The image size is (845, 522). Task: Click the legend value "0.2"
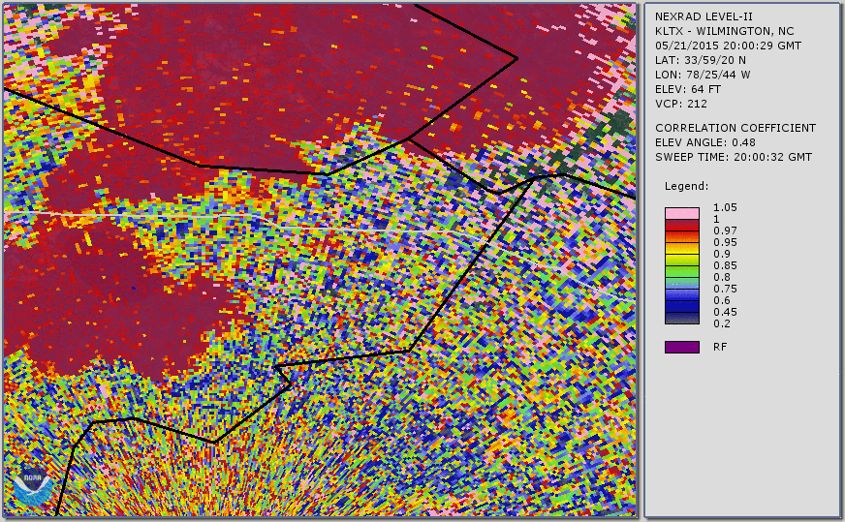pyautogui.click(x=722, y=323)
